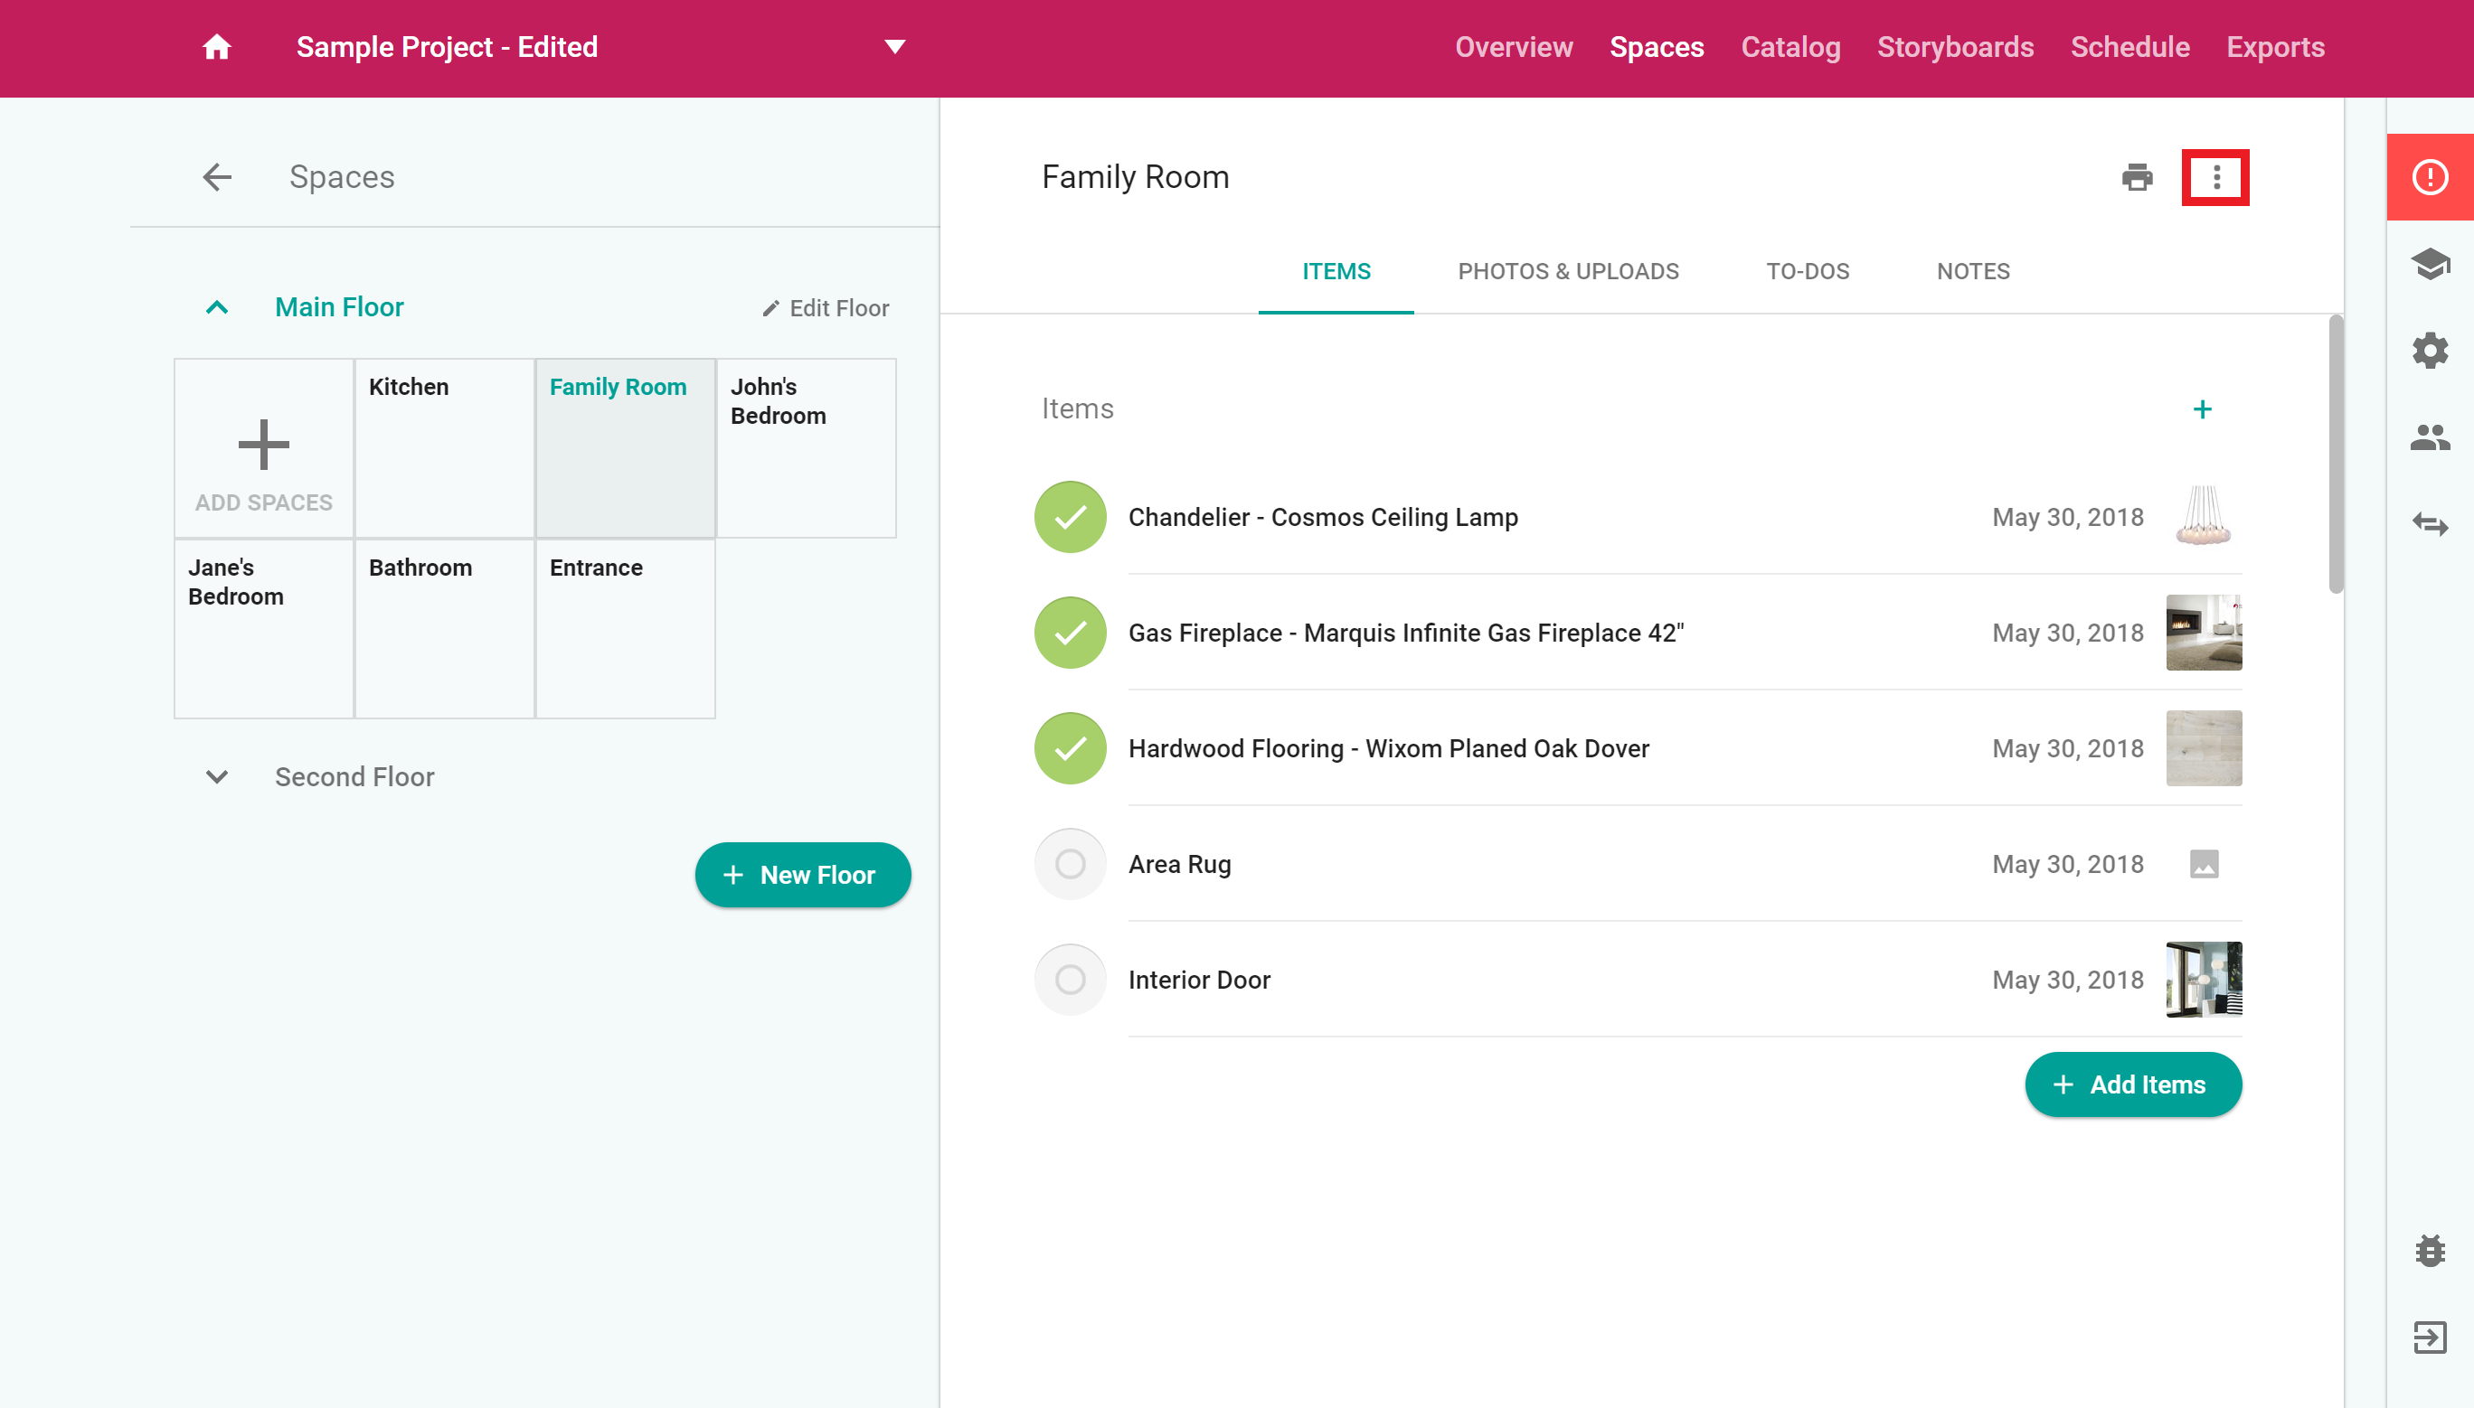This screenshot has height=1408, width=2474.
Task: Uncheck the Chandelier Cosmos Ceiling Lamp item
Action: click(1069, 517)
